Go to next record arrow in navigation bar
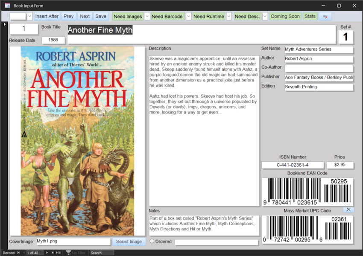 47,253
